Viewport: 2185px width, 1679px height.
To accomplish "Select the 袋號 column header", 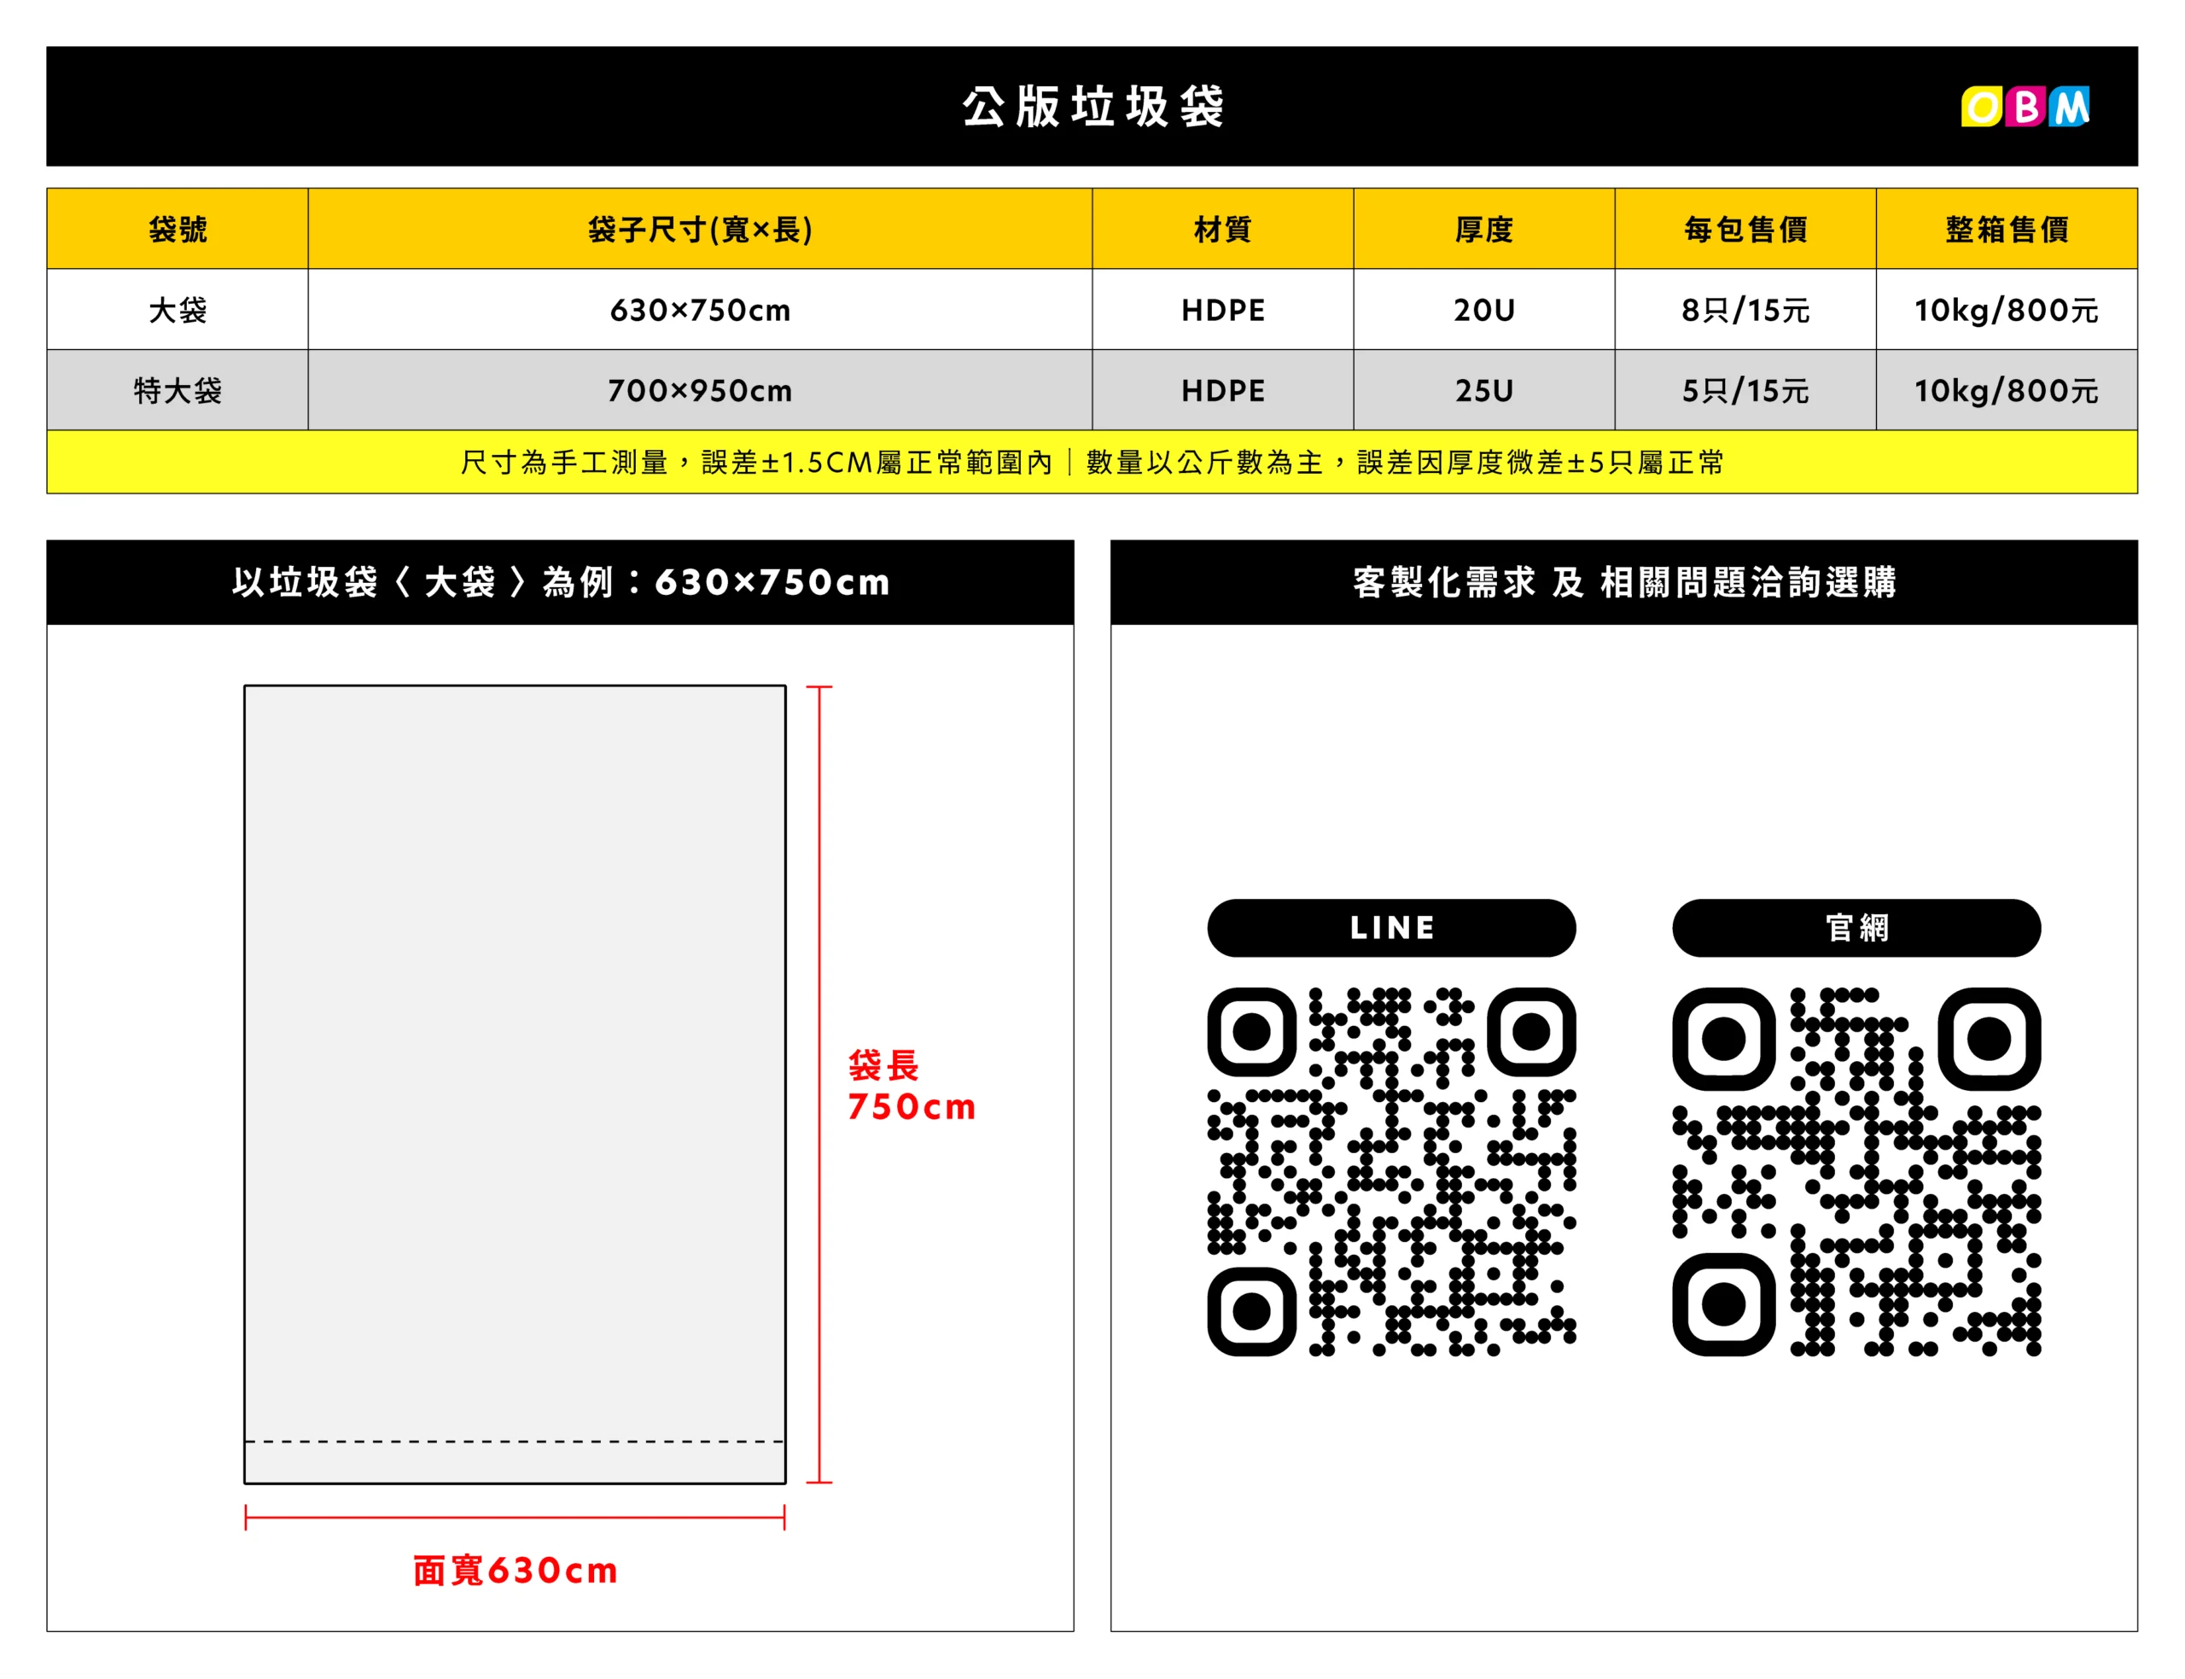I will tap(178, 229).
